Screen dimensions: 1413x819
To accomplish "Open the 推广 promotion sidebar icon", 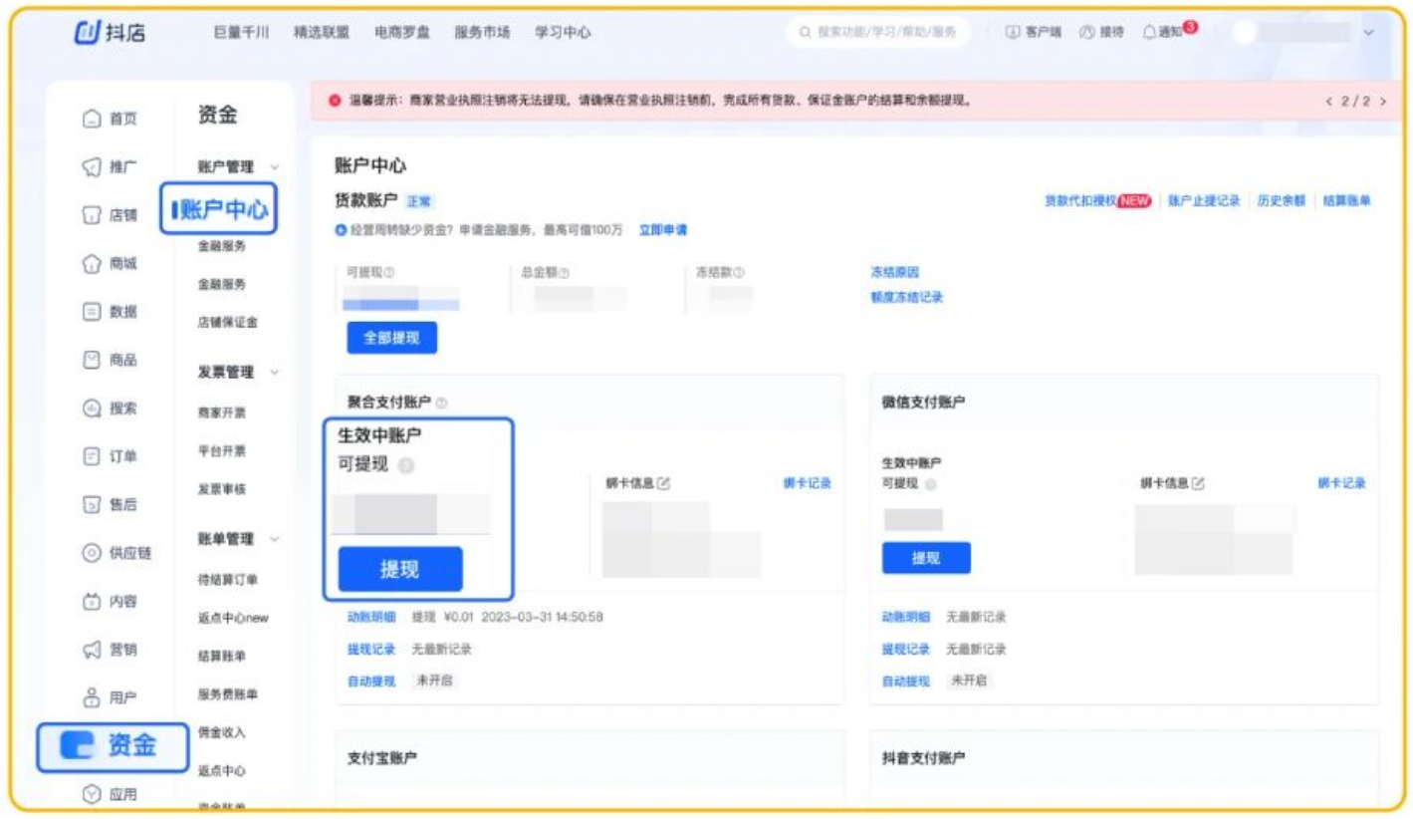I will 92,167.
